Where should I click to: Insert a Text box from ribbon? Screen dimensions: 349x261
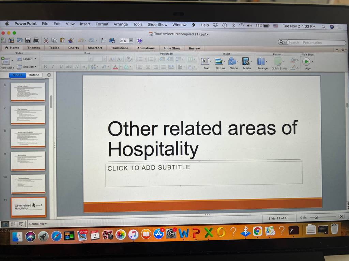tap(206, 64)
